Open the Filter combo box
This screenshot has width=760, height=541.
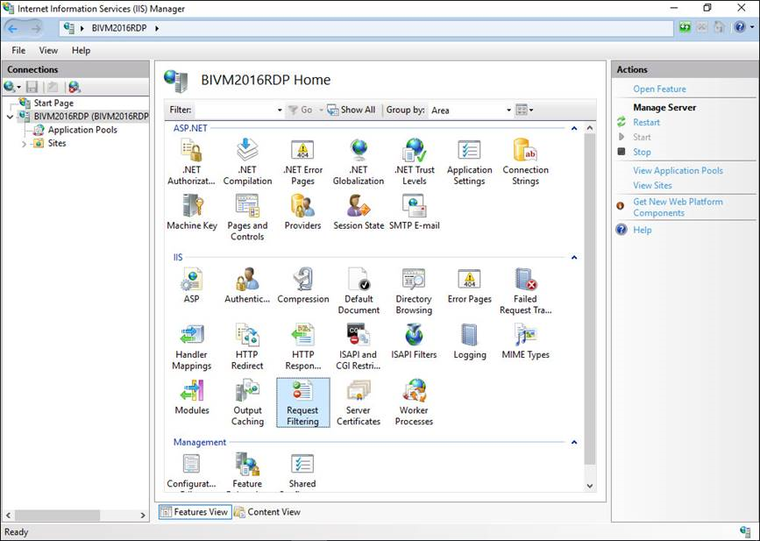tap(238, 110)
